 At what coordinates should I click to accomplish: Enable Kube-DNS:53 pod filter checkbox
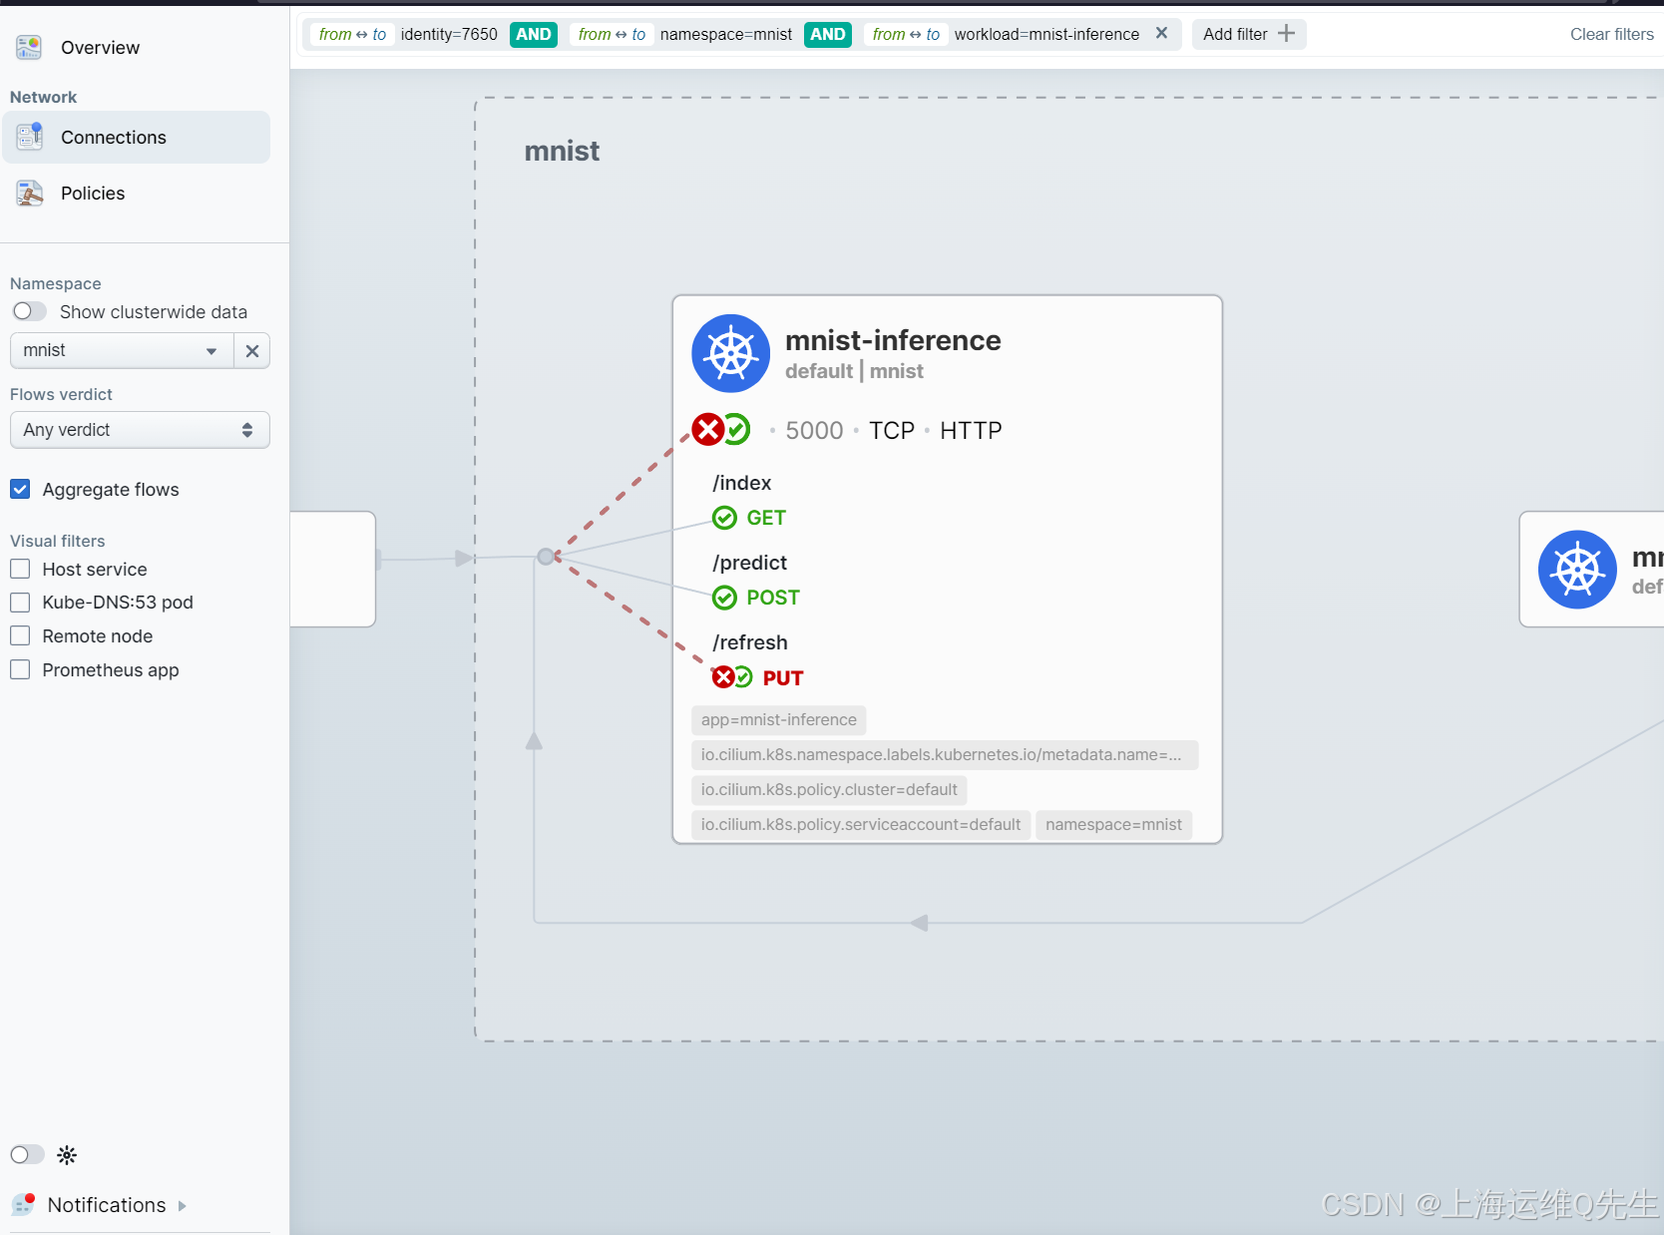[20, 603]
